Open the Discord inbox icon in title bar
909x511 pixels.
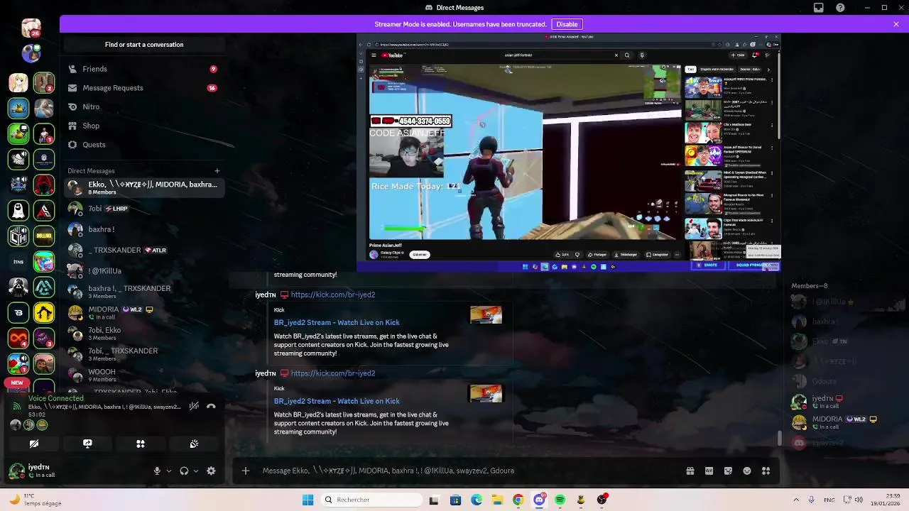click(x=819, y=8)
